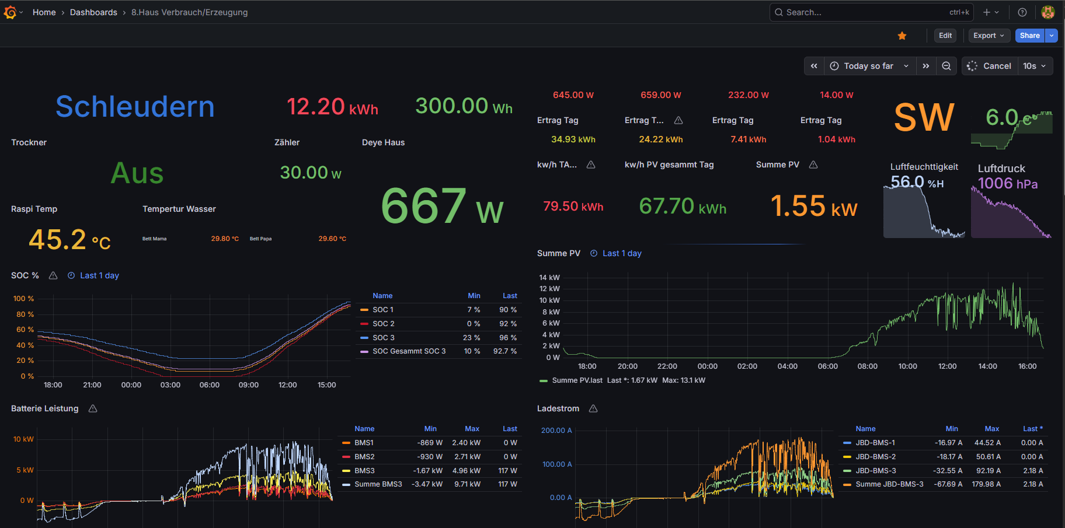Click the user avatar icon
This screenshot has width=1065, height=528.
(x=1048, y=12)
